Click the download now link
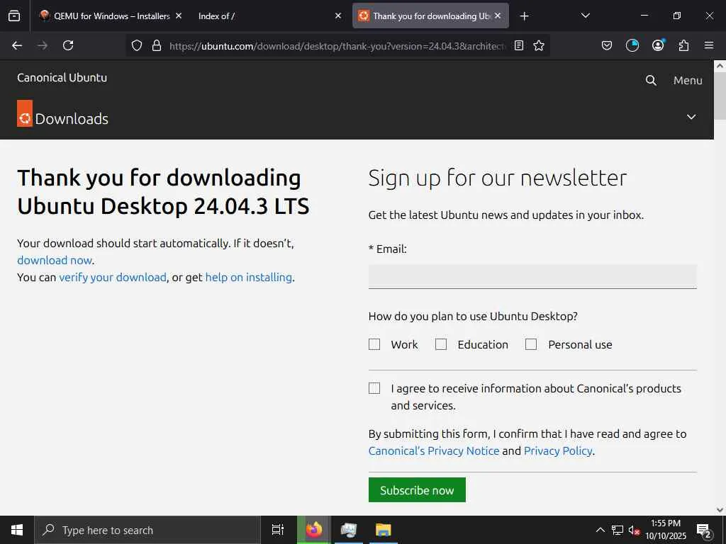This screenshot has height=544, width=726. 55,261
